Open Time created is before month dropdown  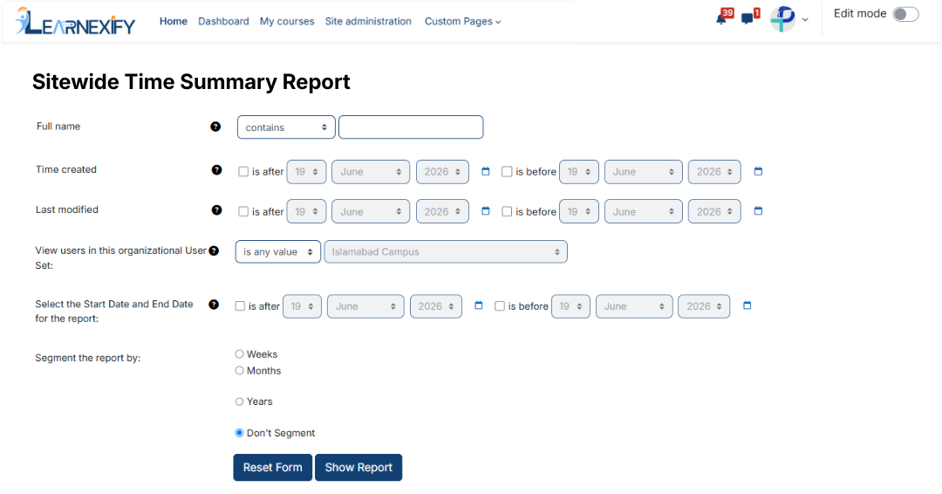click(x=644, y=172)
